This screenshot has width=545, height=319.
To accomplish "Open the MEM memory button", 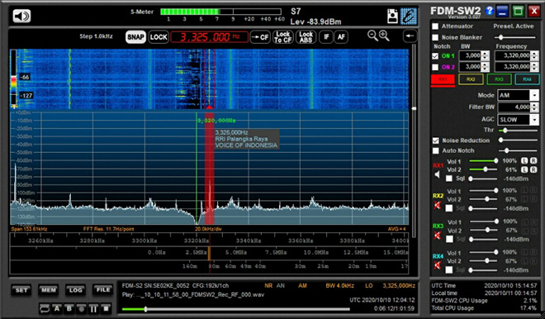I will 49,290.
